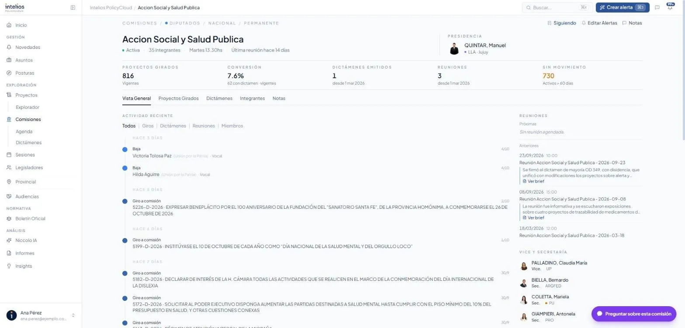Screen dimensions: 685x328
Task: Open Proyectos icon in sidebar
Action: 9,95
